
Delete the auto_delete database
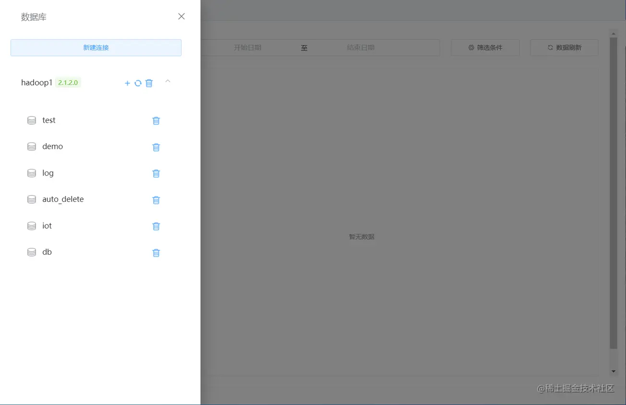click(x=156, y=200)
